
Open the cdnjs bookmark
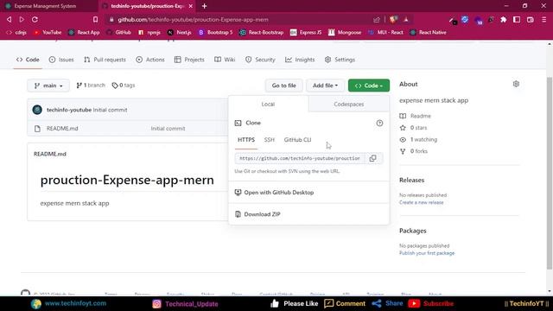tap(16, 33)
